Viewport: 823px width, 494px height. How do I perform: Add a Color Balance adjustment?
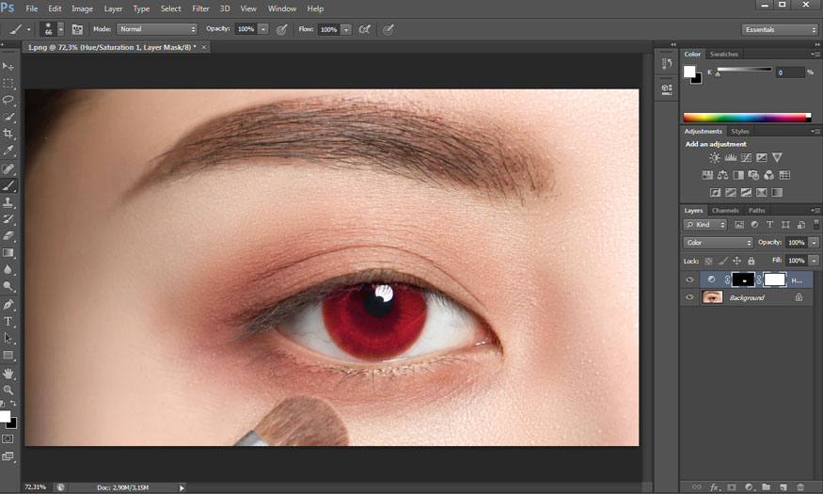point(722,175)
